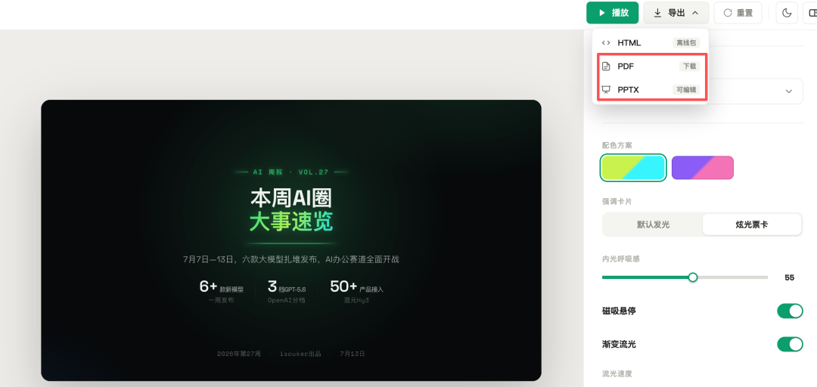
Task: Collapse export menu via chevron arrow
Action: click(x=695, y=13)
